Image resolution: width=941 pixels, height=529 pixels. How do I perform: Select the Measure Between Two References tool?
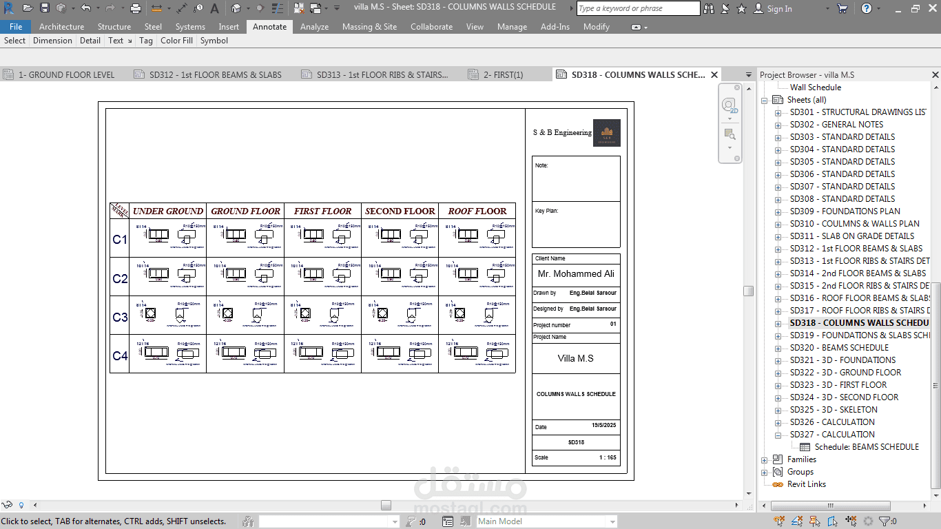pos(156,8)
